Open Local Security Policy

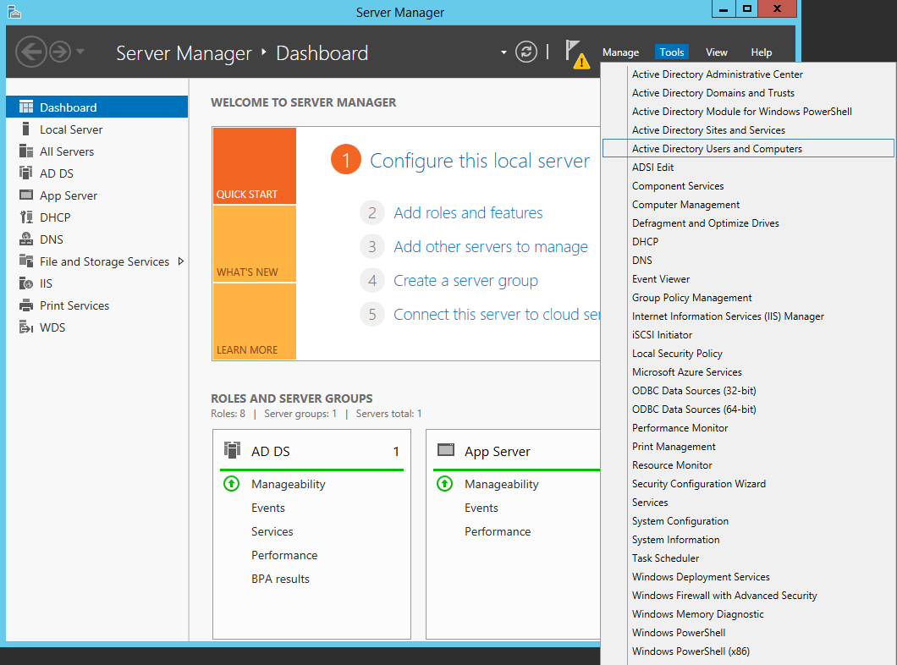[677, 354]
